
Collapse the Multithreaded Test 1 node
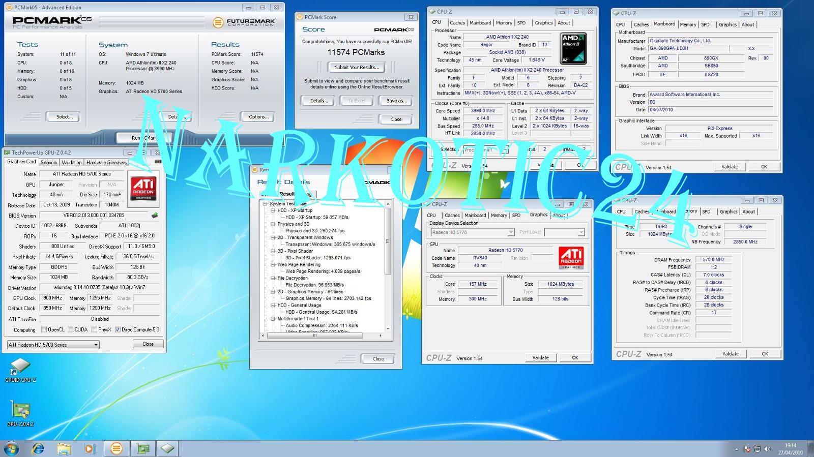coord(273,319)
